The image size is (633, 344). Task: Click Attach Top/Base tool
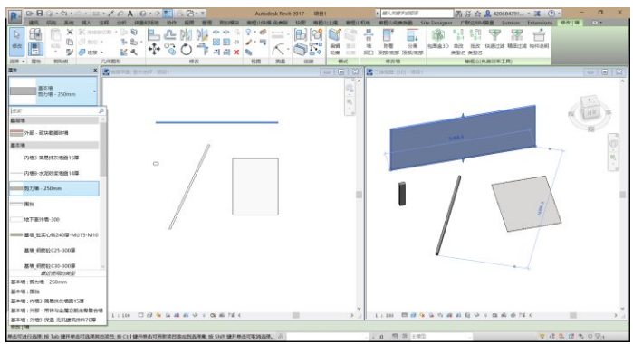click(x=388, y=42)
